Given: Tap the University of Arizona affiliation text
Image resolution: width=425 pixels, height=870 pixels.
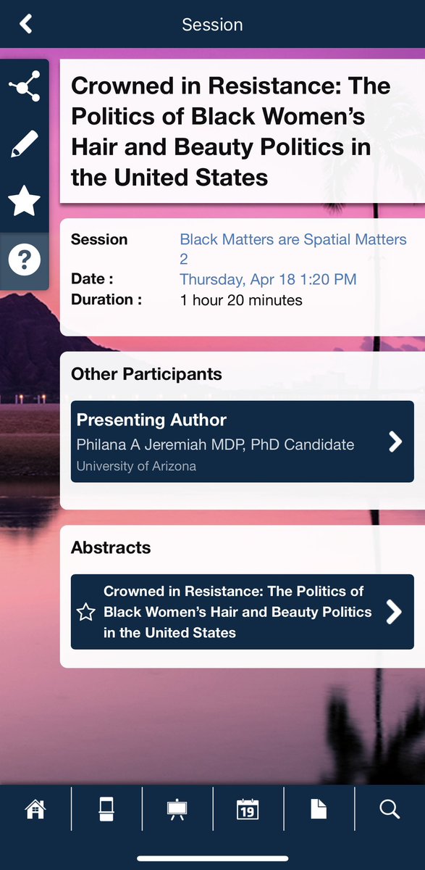Looking at the screenshot, I should click(136, 466).
